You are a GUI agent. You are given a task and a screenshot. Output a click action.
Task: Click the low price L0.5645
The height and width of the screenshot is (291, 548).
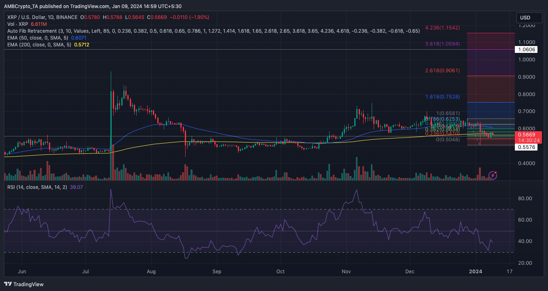pos(135,17)
